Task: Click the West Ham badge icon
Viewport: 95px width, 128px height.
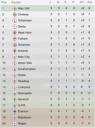Action: (15, 33)
